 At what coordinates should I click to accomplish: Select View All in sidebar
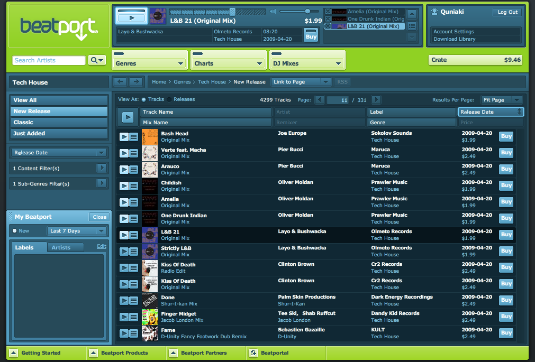coord(59,100)
